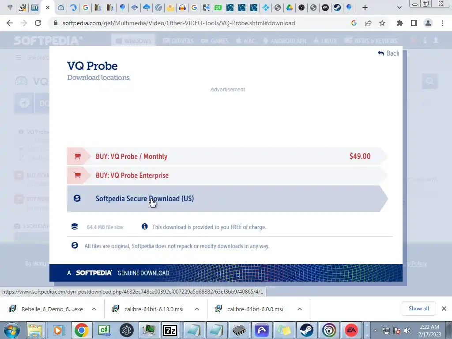Open a new browser tab
The height and width of the screenshot is (339, 452).
tap(365, 8)
